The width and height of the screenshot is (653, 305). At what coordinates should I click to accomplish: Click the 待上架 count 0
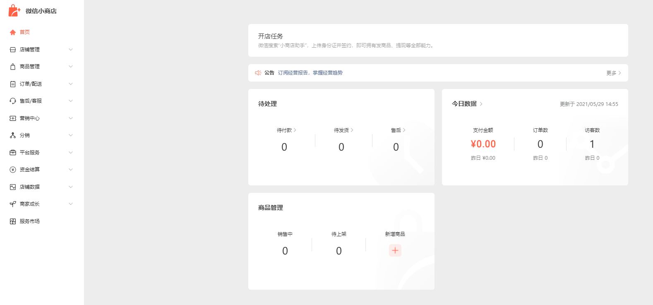coord(339,251)
